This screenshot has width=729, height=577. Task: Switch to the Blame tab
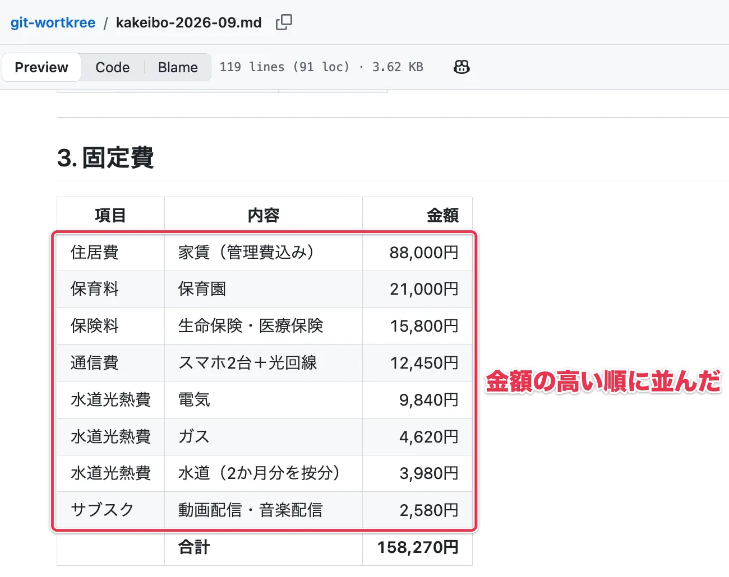(178, 67)
